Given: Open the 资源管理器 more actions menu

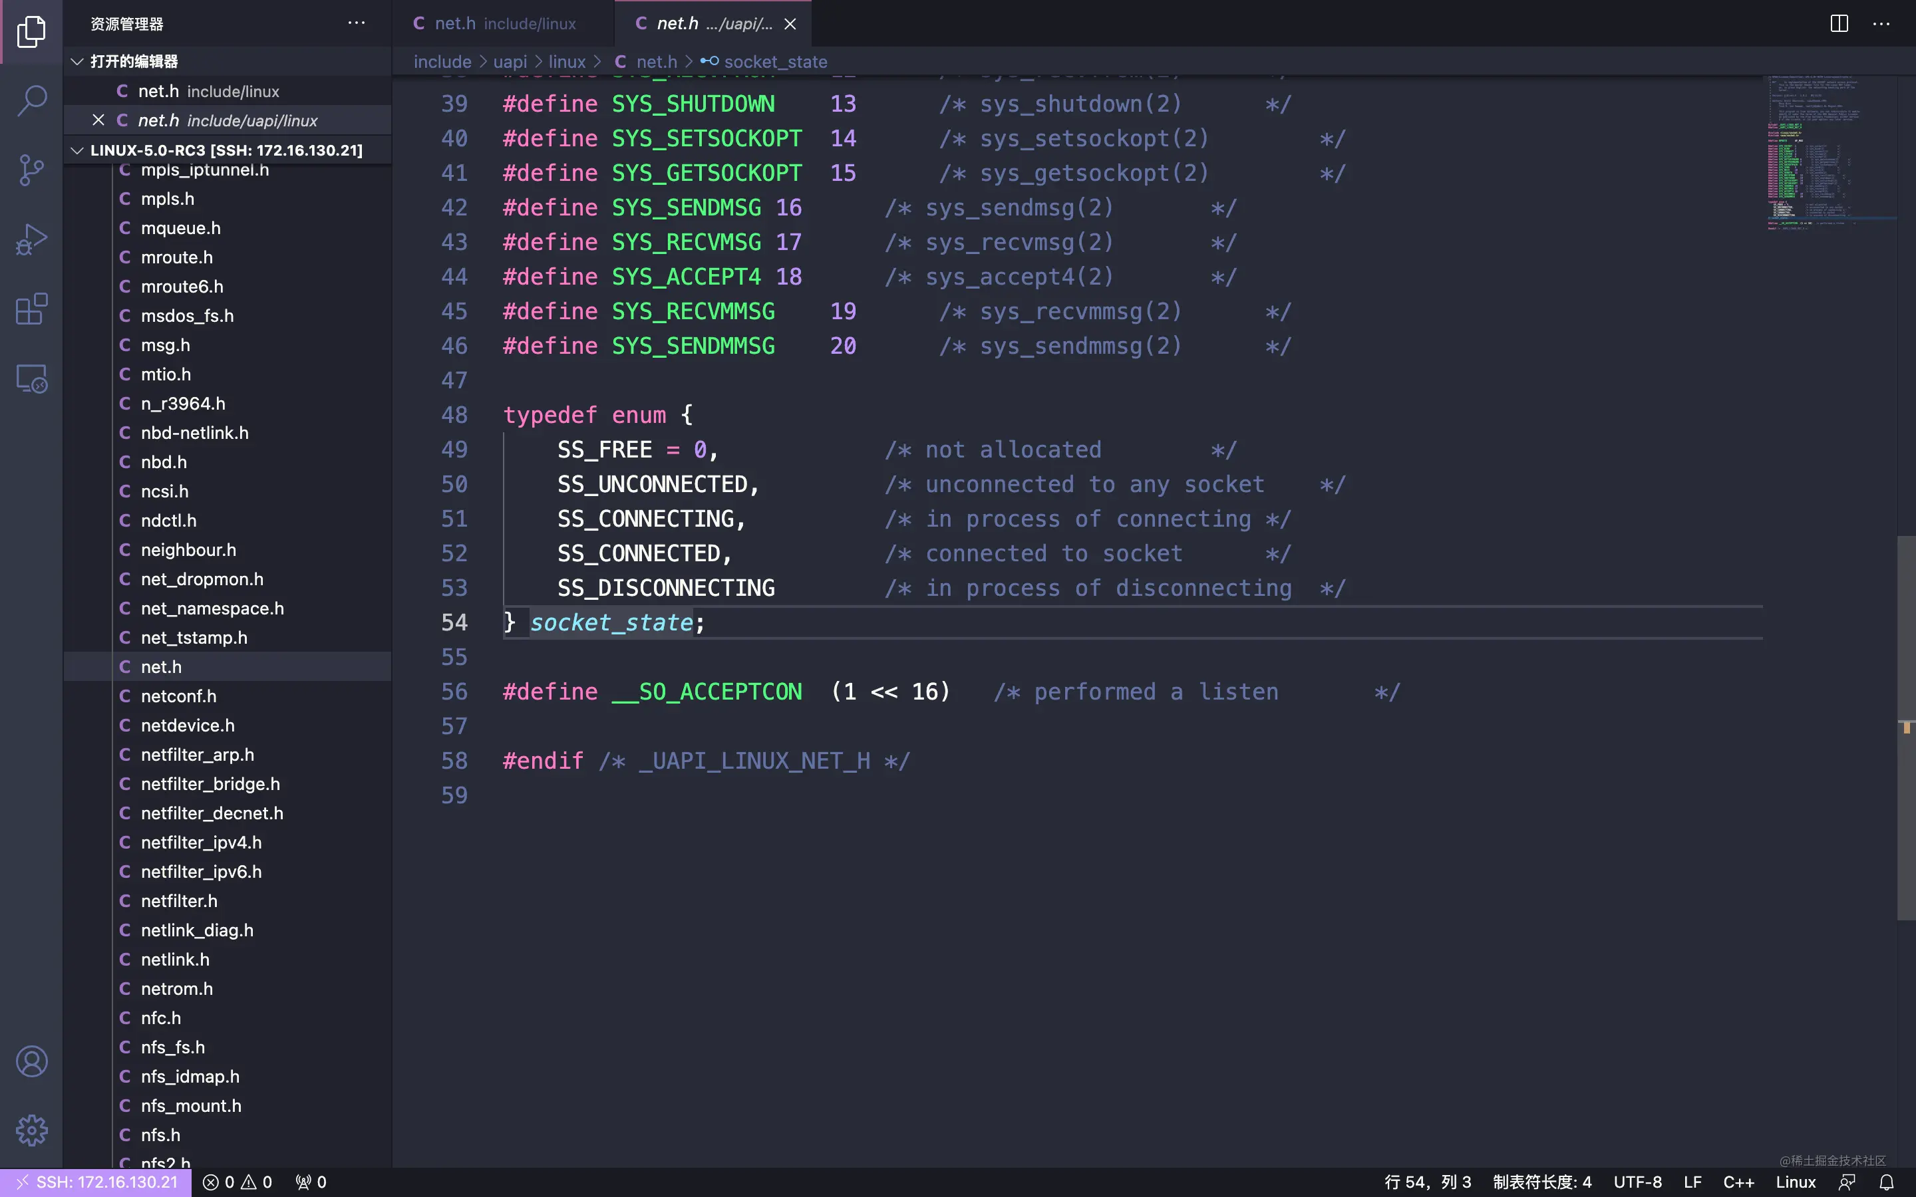Looking at the screenshot, I should click(x=357, y=23).
